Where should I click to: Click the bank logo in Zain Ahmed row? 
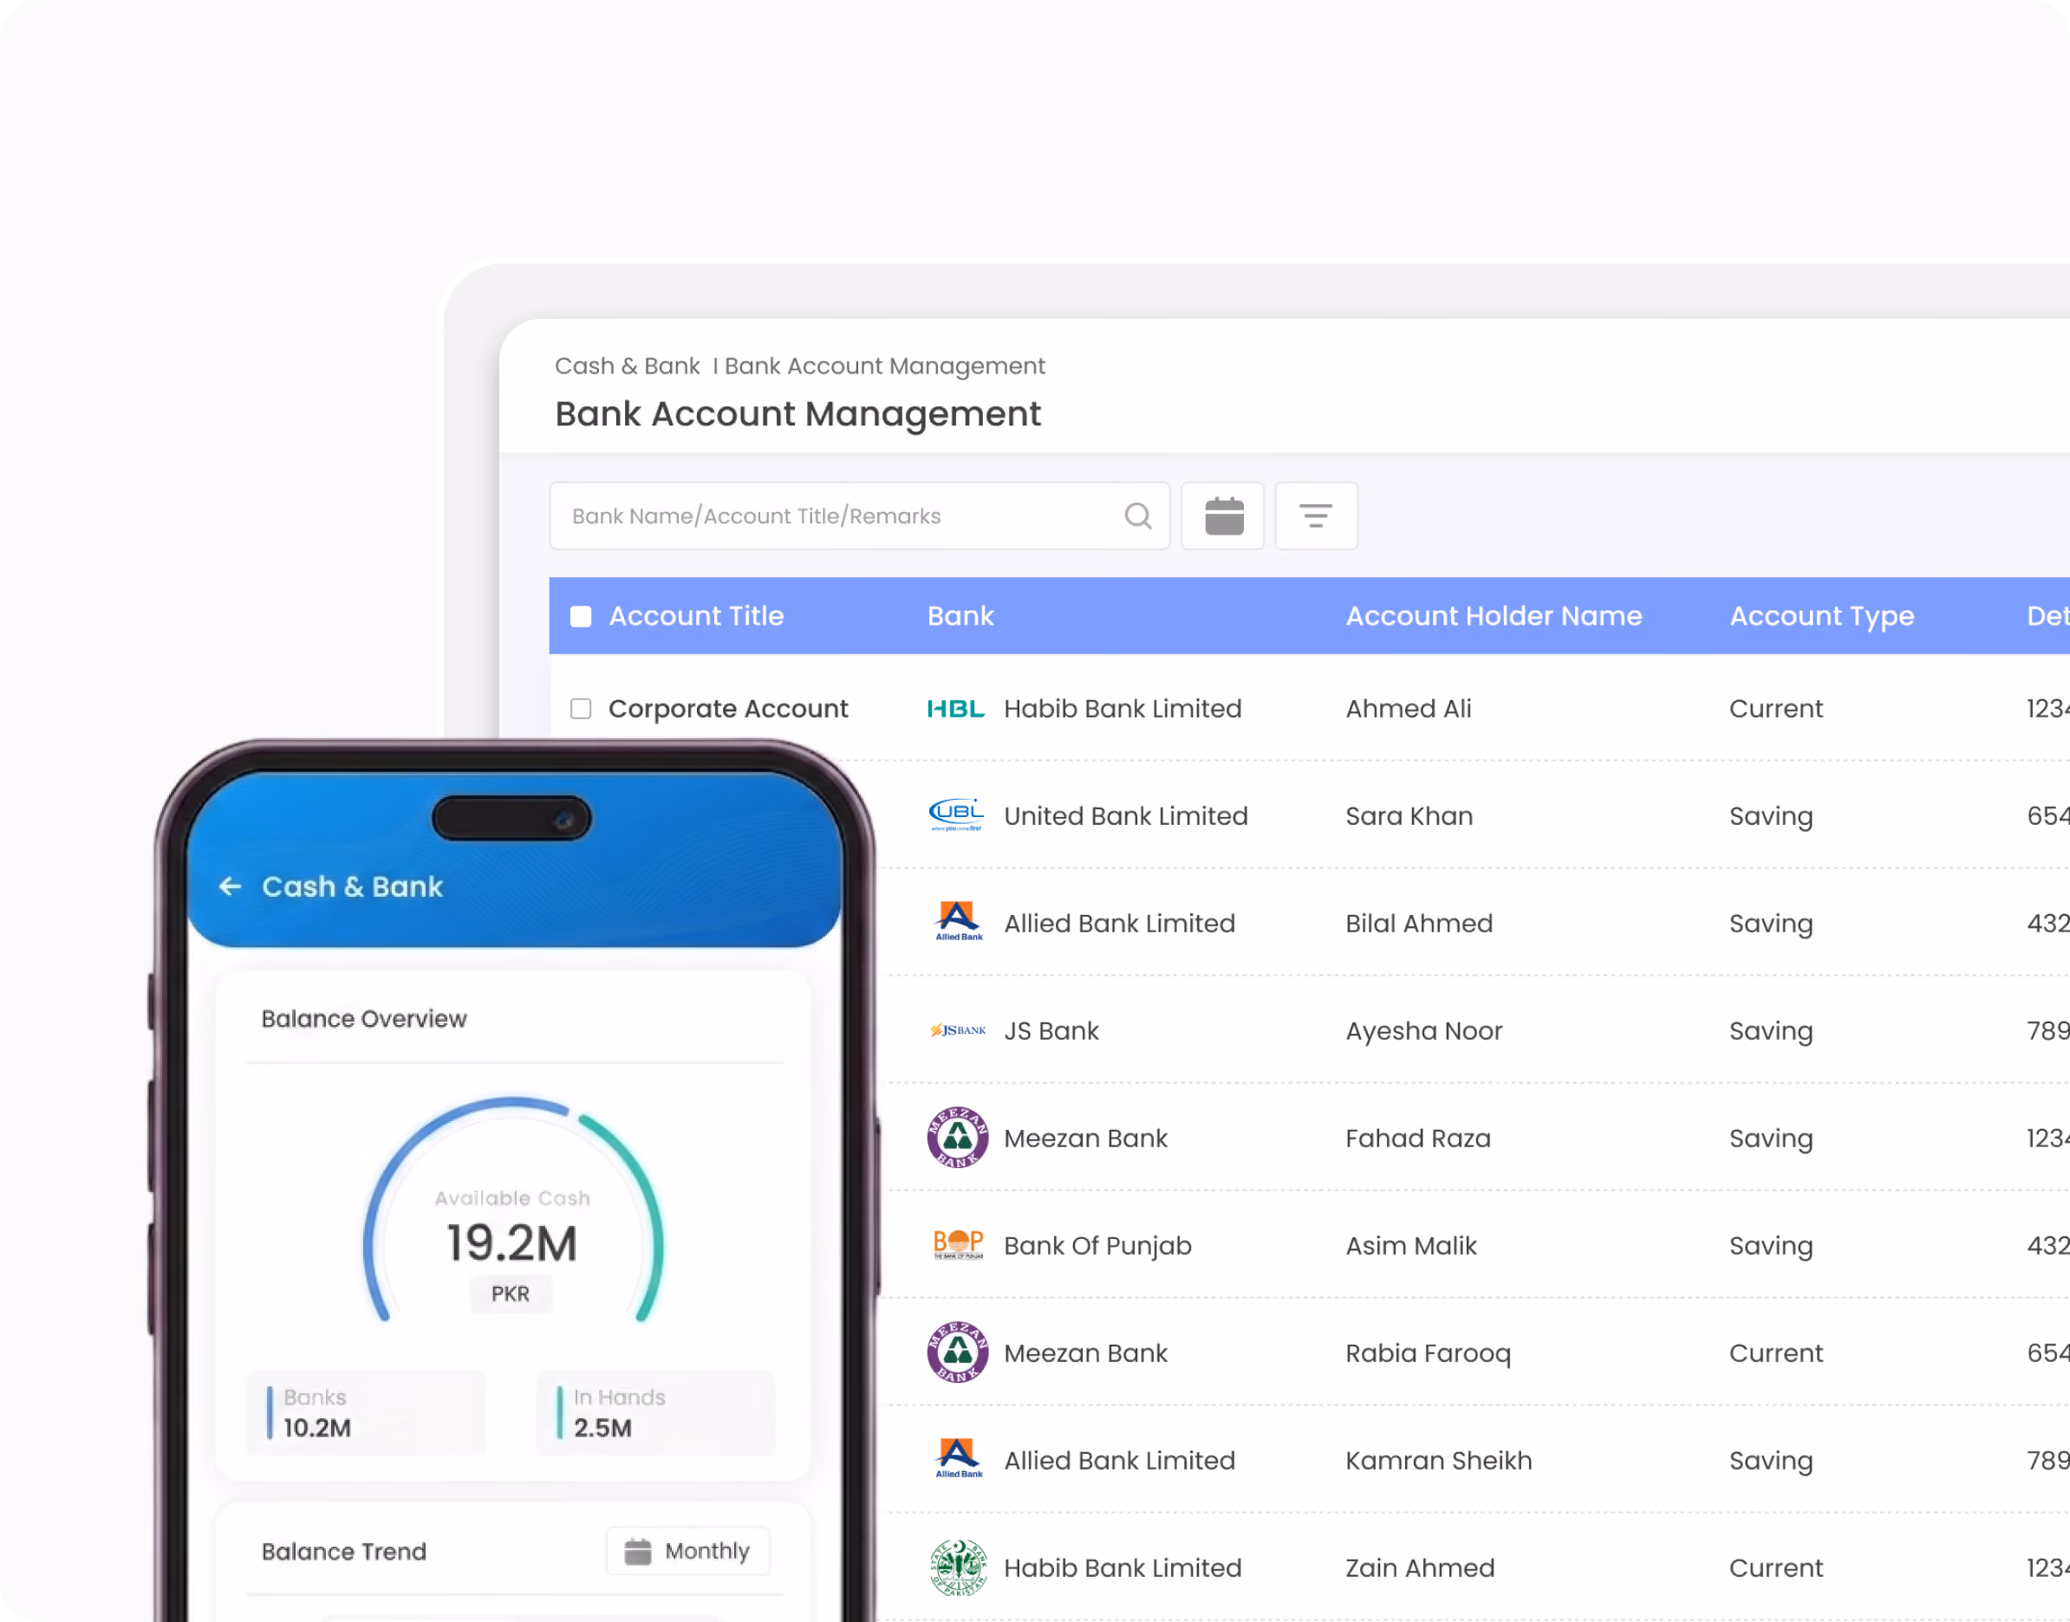[958, 1568]
